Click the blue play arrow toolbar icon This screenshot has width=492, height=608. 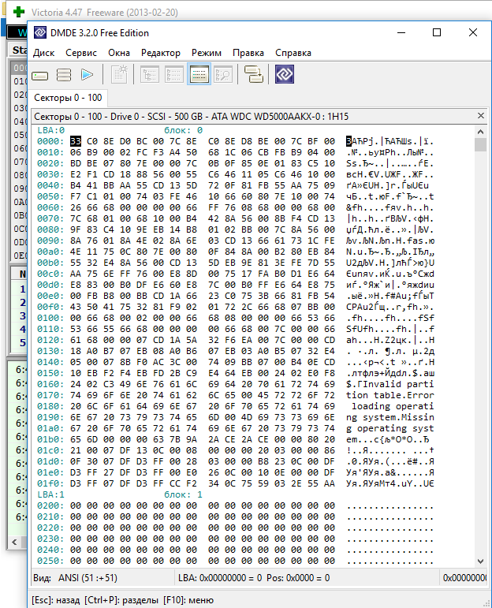pyautogui.click(x=87, y=75)
